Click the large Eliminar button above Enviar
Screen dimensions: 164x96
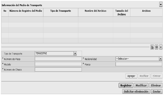156,85
